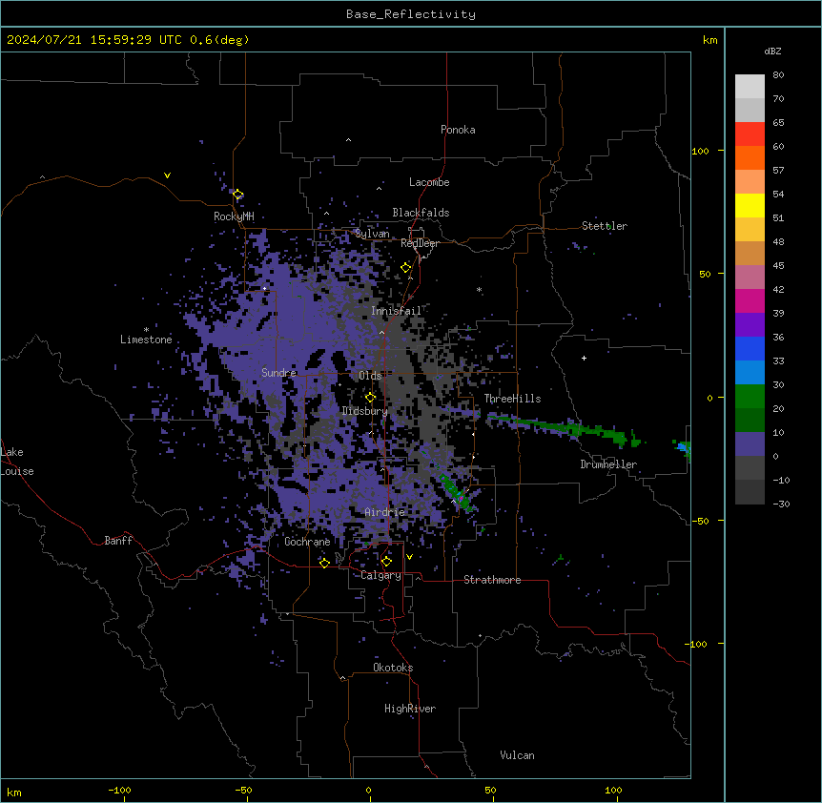The image size is (822, 803).
Task: Click the yellow diamond marker above RockyMH
Action: pos(237,195)
